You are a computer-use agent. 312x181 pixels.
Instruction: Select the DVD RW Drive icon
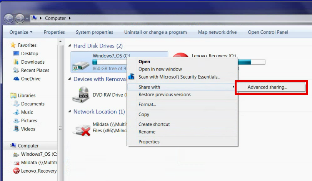(x=81, y=95)
